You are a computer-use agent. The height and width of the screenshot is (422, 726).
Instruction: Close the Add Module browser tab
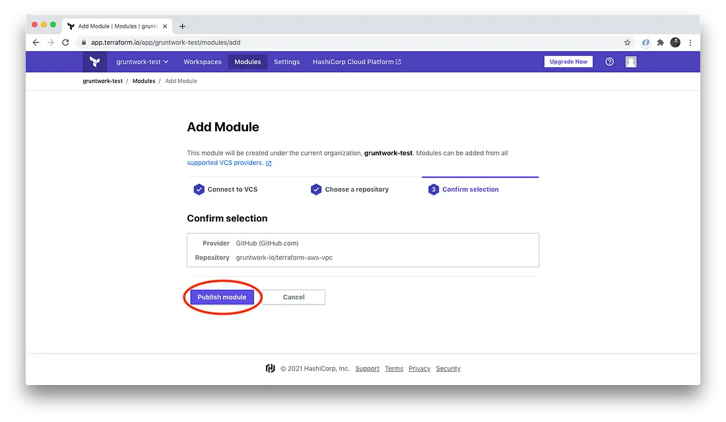165,26
